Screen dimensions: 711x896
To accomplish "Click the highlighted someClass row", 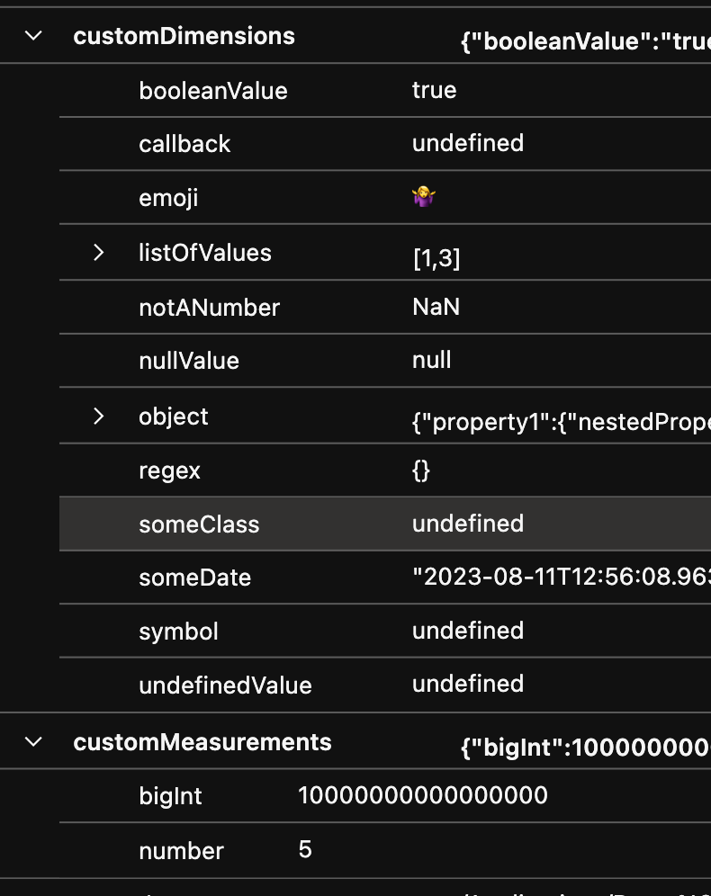I will pyautogui.click(x=199, y=524).
